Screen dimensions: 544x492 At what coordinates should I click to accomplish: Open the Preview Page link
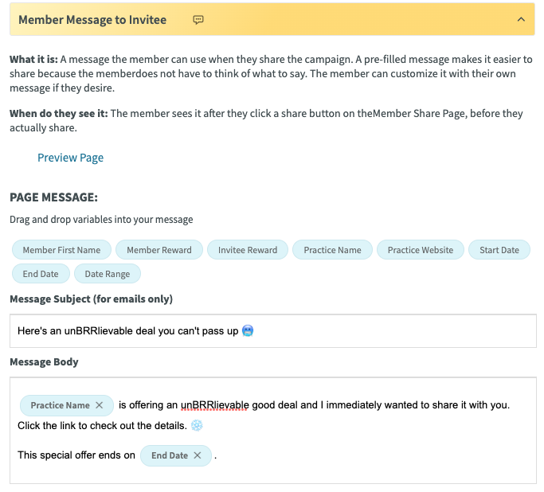click(x=70, y=158)
